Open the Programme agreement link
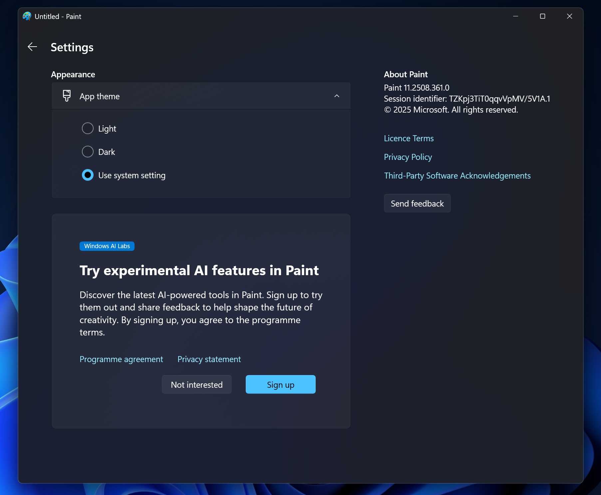Image resolution: width=601 pixels, height=495 pixels. click(121, 359)
